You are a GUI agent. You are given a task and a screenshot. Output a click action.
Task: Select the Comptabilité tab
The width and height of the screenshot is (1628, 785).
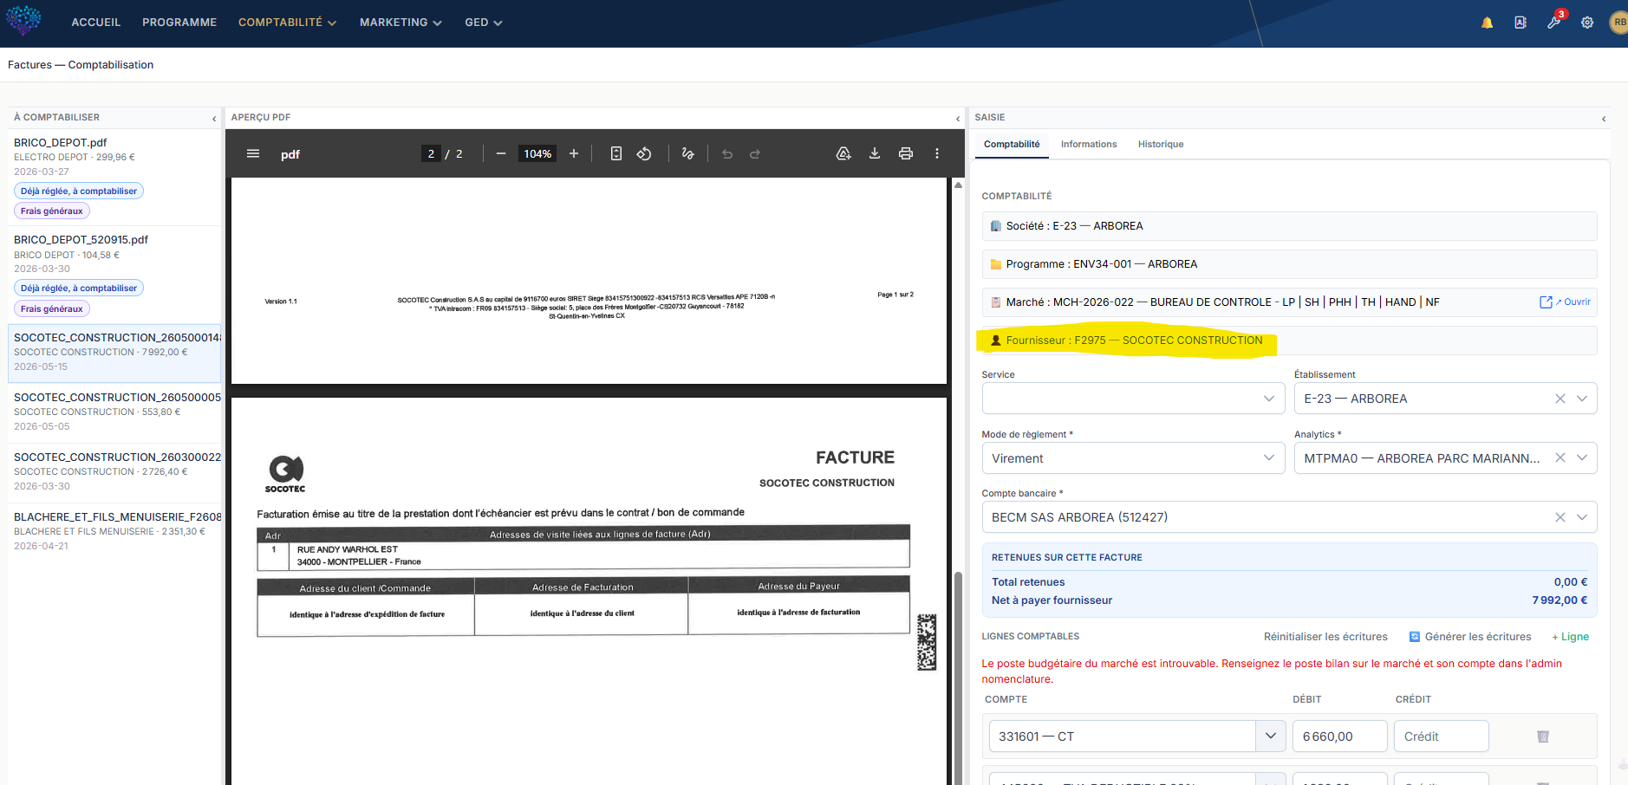coord(1012,144)
